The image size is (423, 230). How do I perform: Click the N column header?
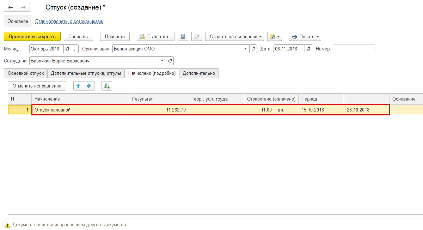(20, 99)
